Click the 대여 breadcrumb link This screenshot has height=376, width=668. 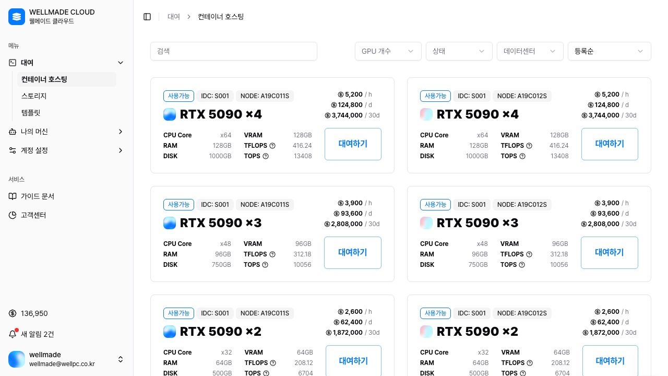coord(174,17)
